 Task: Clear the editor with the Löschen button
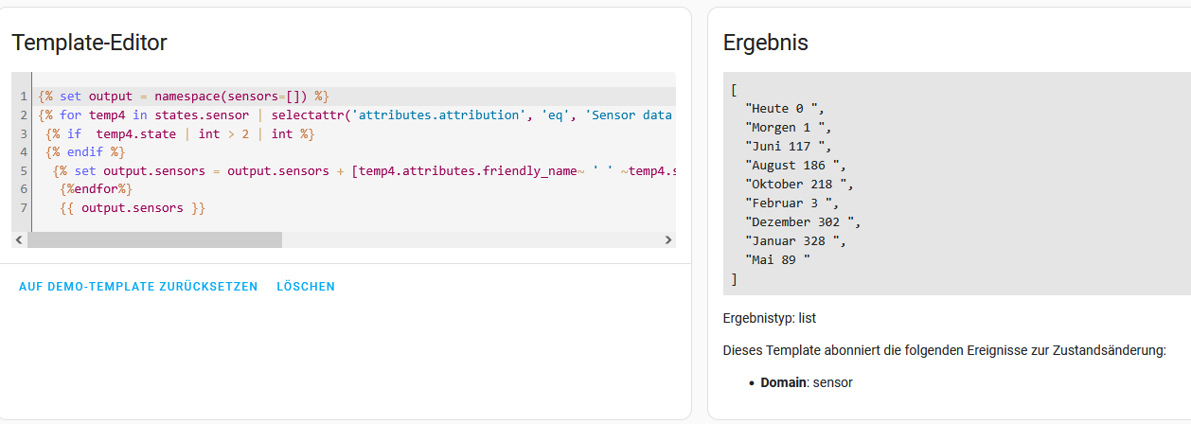coord(306,287)
